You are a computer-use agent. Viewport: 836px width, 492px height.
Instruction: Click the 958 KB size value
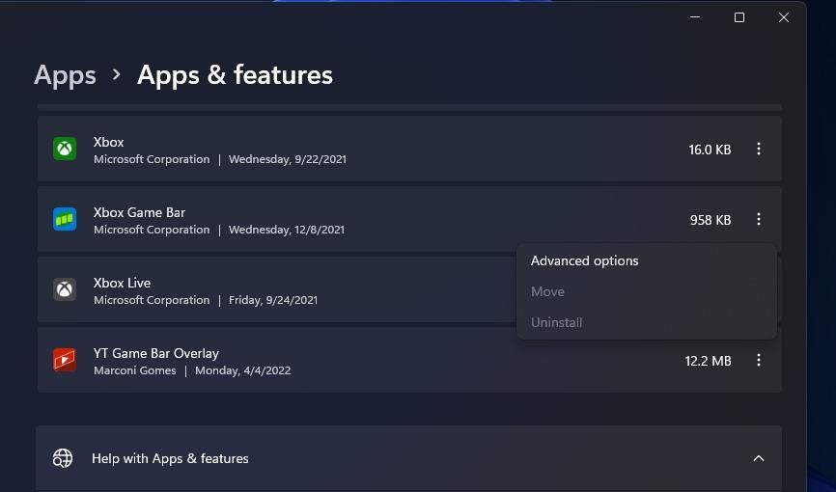[x=711, y=220]
